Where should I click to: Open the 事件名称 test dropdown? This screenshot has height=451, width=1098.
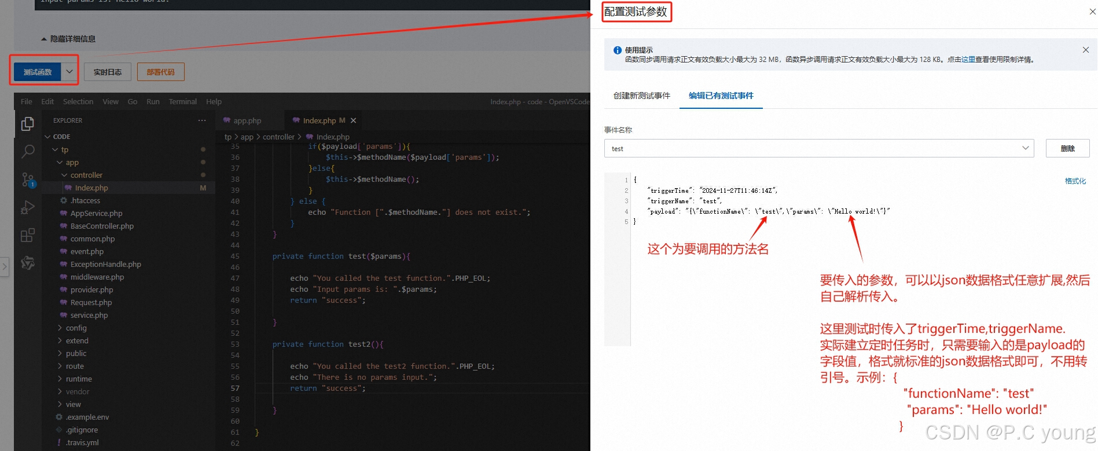point(819,148)
